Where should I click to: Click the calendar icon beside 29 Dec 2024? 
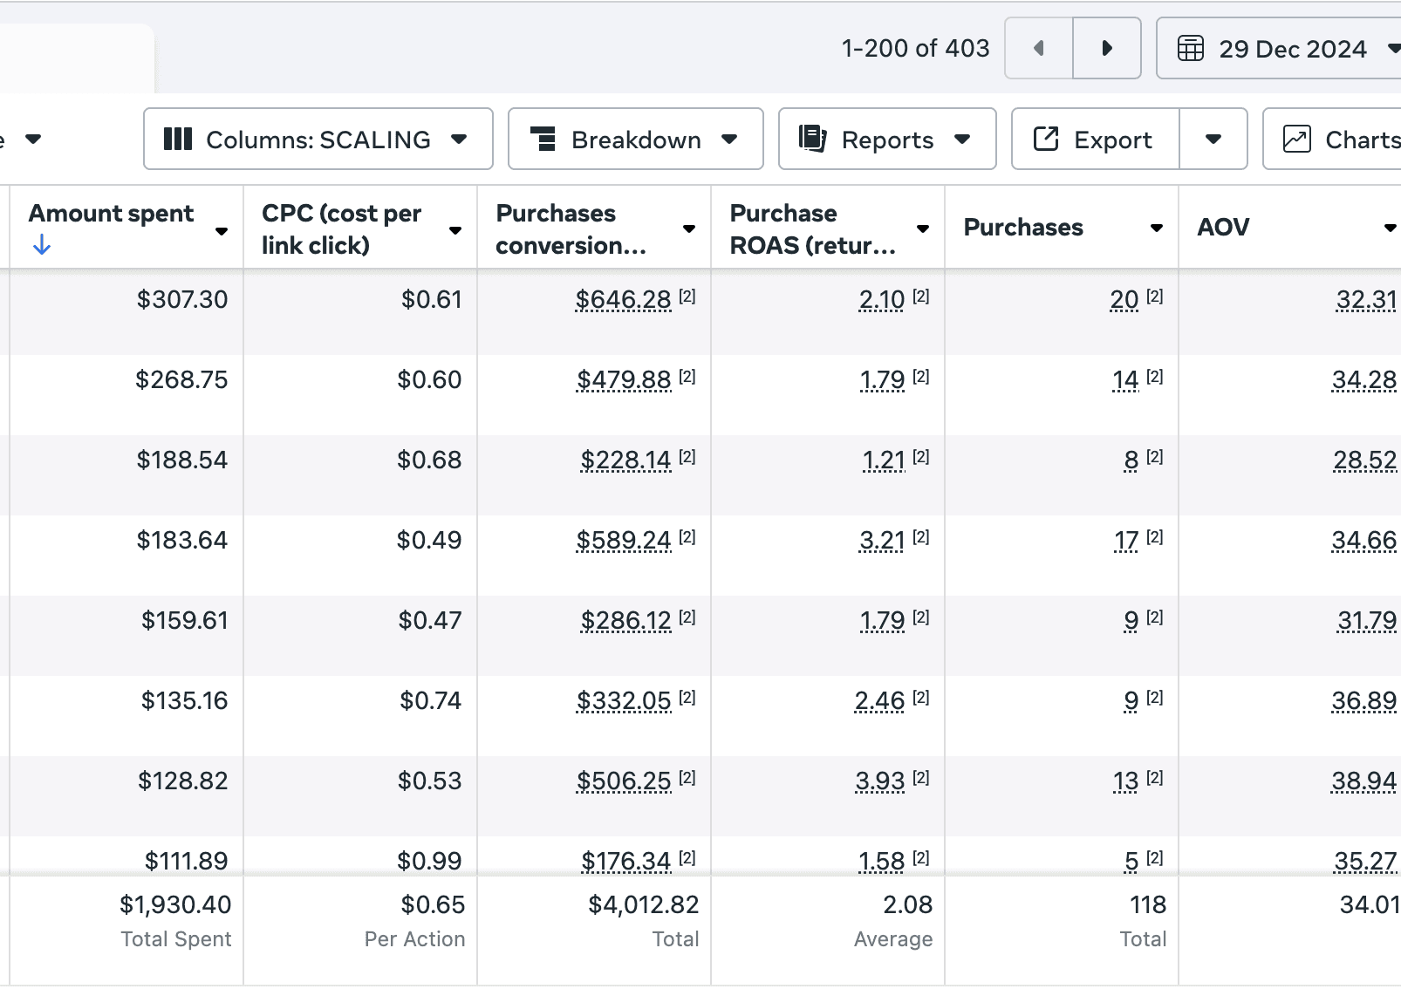click(1191, 48)
